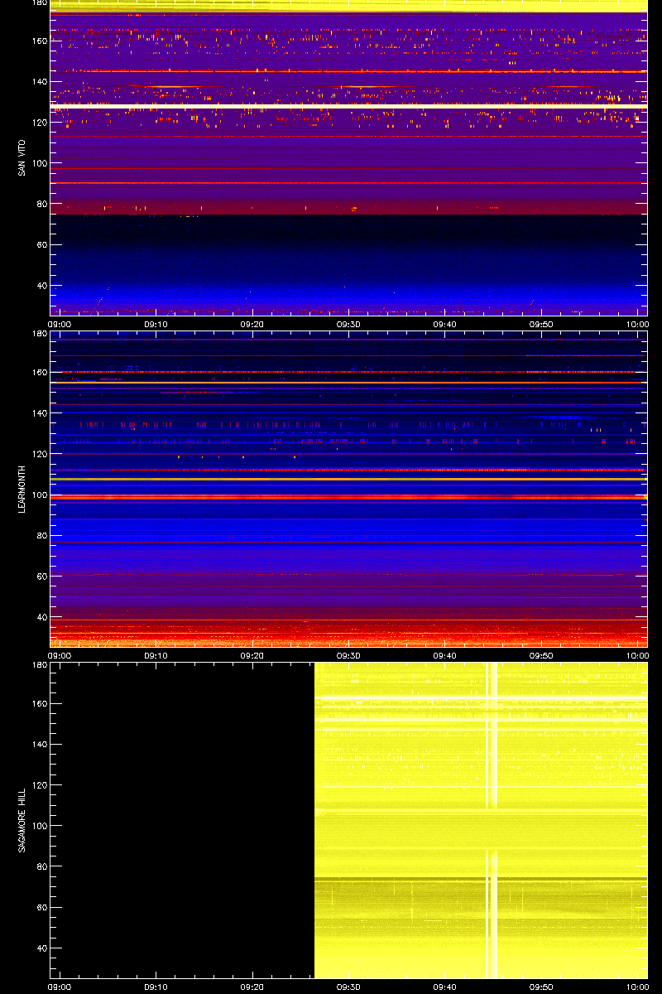
Task: Click the LEARMONTH axis label
Action: click(x=22, y=489)
